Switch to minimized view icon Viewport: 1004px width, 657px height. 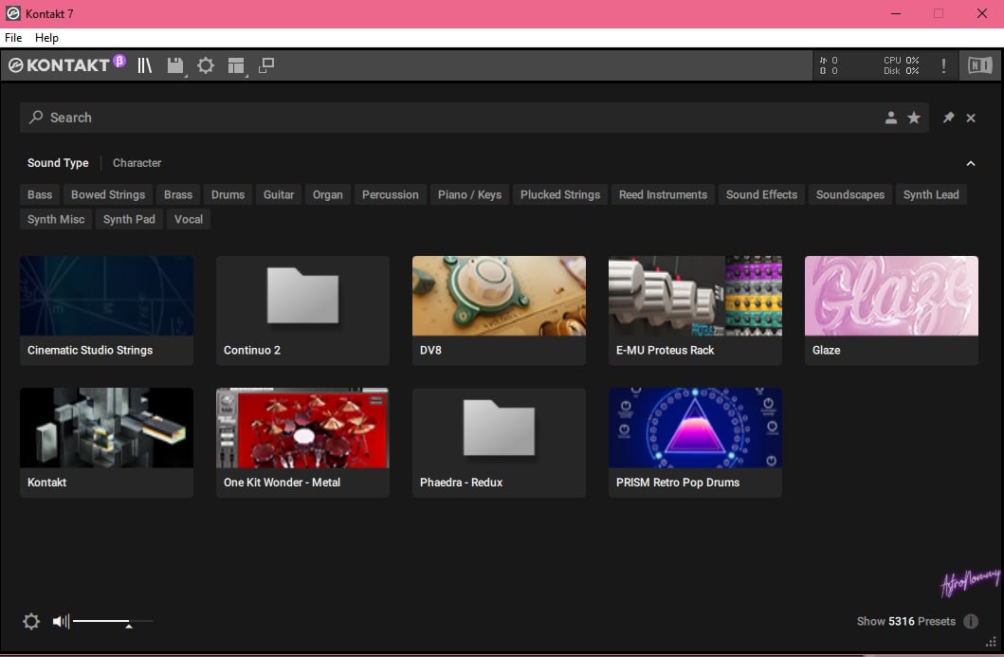(266, 65)
